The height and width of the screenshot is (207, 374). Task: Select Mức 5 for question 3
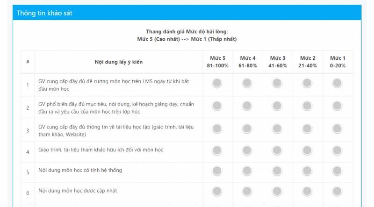click(217, 128)
